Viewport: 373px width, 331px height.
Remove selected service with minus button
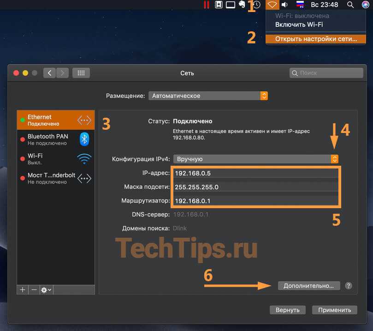tap(34, 290)
